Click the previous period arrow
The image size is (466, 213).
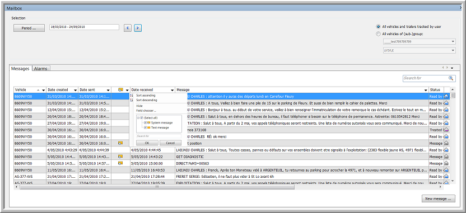point(128,28)
